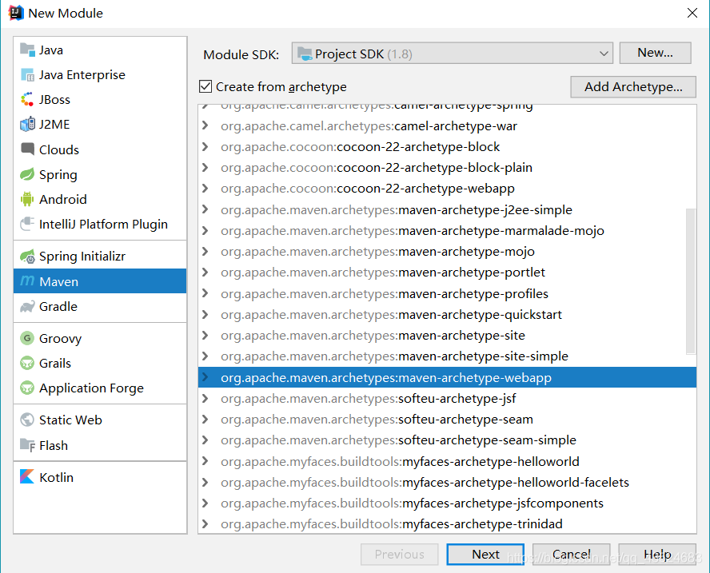This screenshot has height=573, width=710.
Task: Expand the maven-archetype-quickstart node
Action: coord(205,315)
